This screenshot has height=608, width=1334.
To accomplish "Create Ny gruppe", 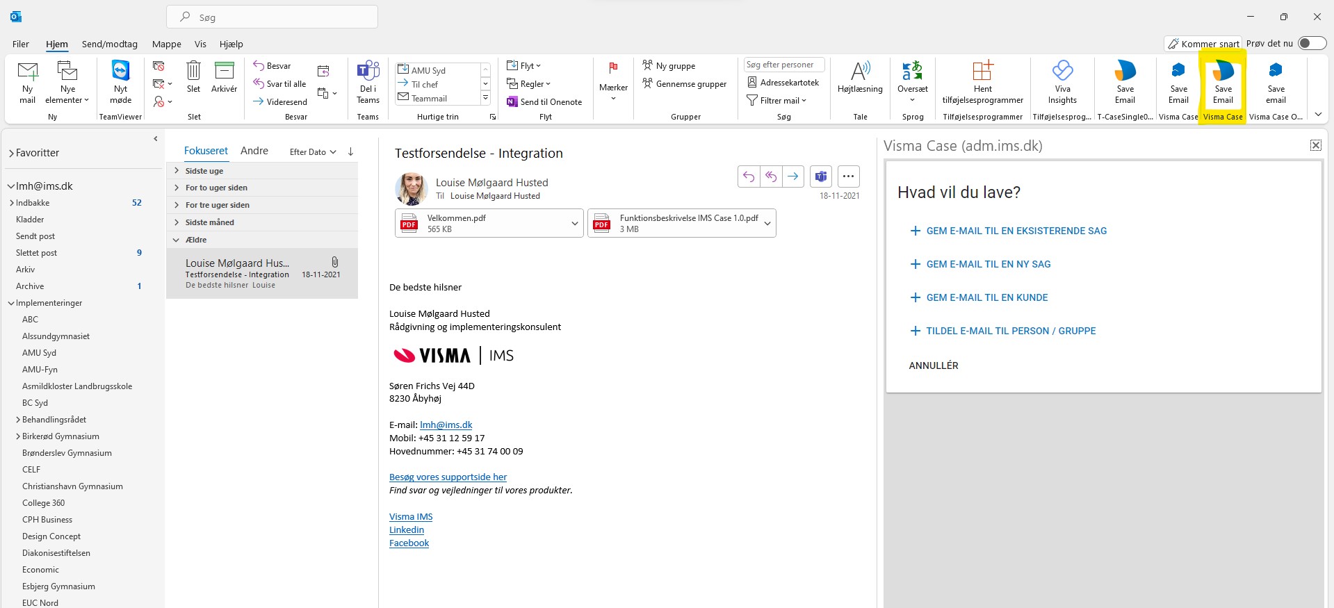I will (669, 66).
